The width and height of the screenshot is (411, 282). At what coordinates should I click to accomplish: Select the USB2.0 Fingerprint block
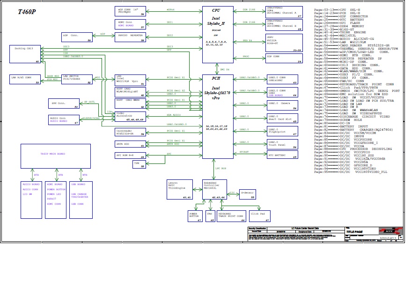point(283,131)
